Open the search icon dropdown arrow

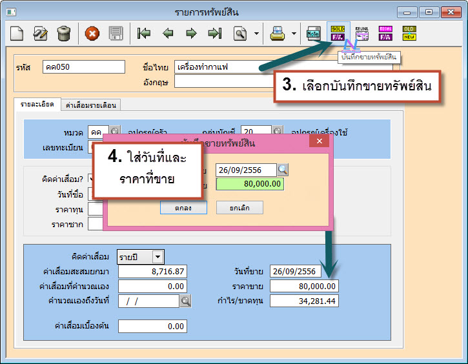coord(256,34)
